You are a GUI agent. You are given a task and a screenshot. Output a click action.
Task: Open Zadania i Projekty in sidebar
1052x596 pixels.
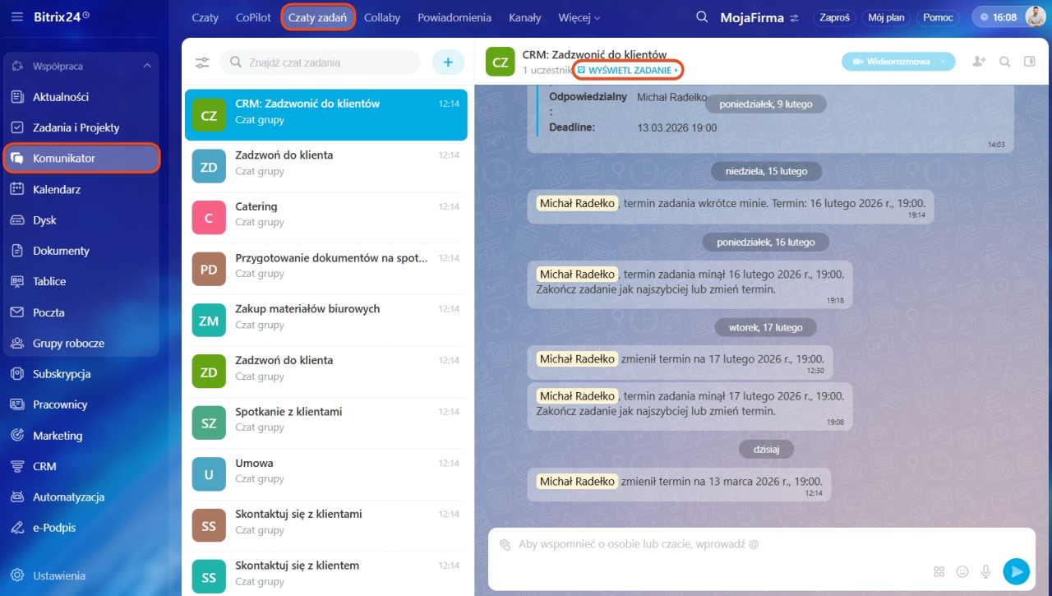coord(81,127)
